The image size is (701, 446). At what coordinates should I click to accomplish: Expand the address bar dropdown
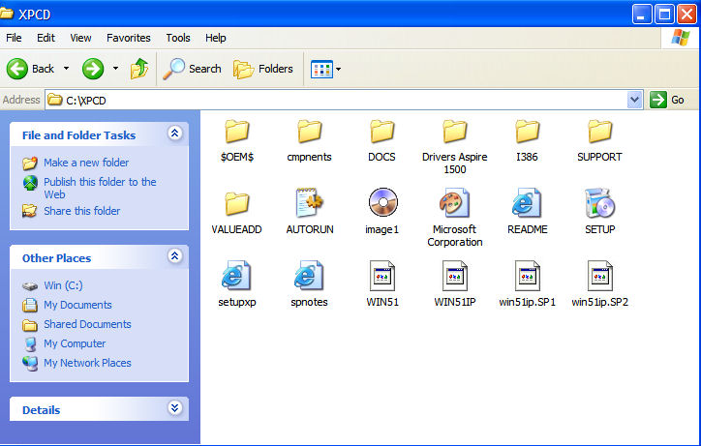click(634, 100)
